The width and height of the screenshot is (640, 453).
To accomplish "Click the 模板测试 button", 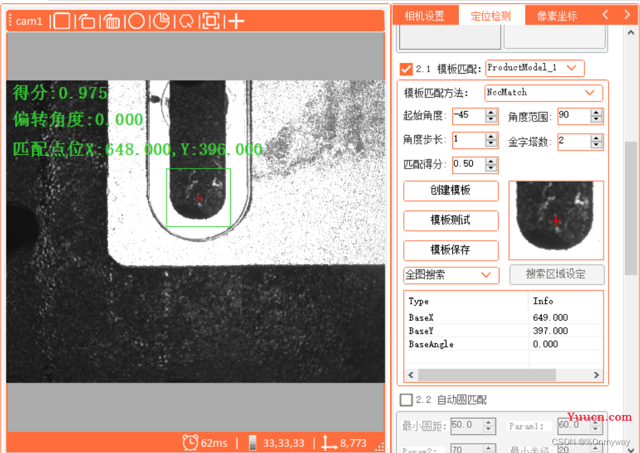I will point(450,220).
